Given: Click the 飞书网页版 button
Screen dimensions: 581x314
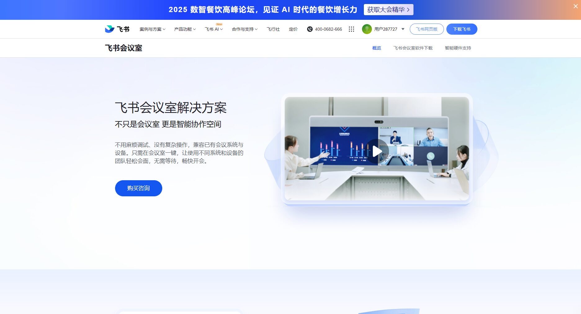Looking at the screenshot, I should click(427, 29).
